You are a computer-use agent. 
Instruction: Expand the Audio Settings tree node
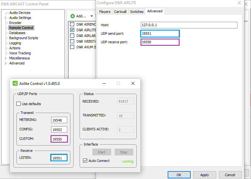coord(6,18)
